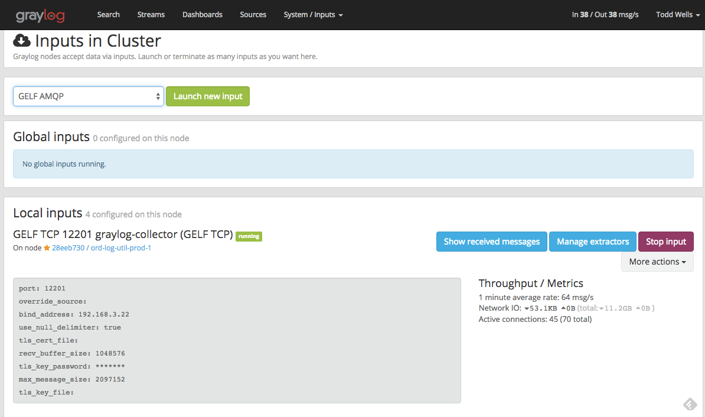705x417 pixels.
Task: Click Show received messages
Action: point(492,242)
